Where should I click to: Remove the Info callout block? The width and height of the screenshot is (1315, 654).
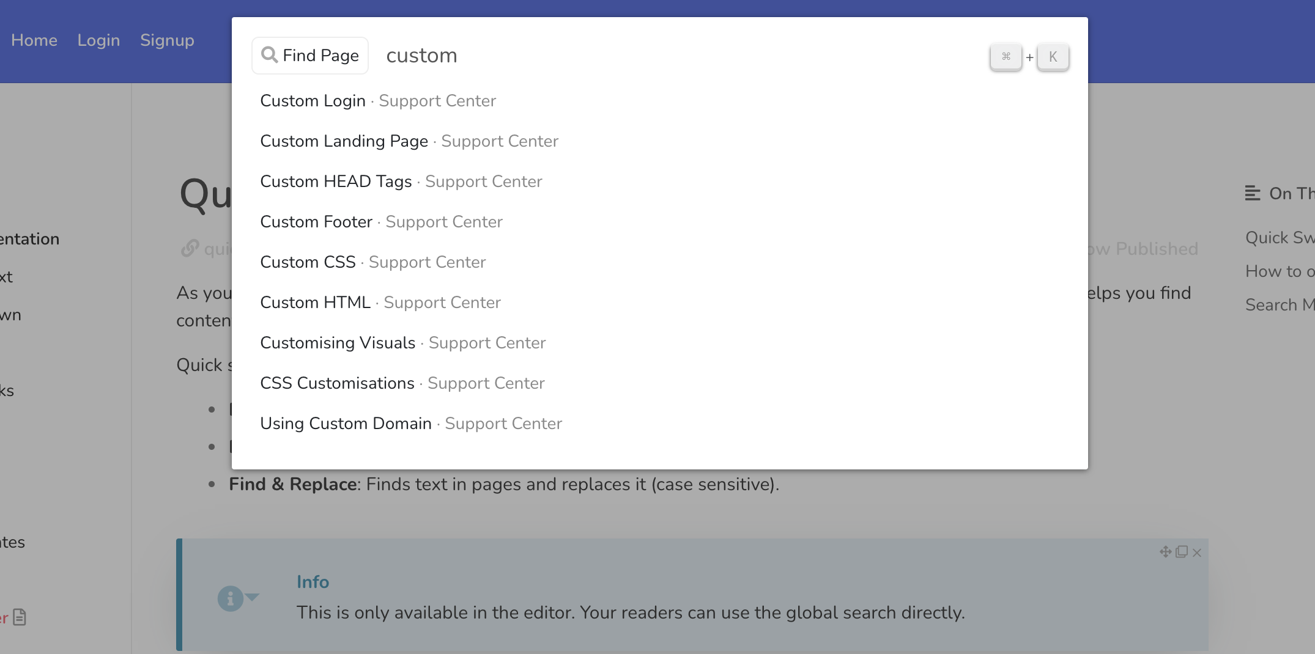click(x=1197, y=553)
